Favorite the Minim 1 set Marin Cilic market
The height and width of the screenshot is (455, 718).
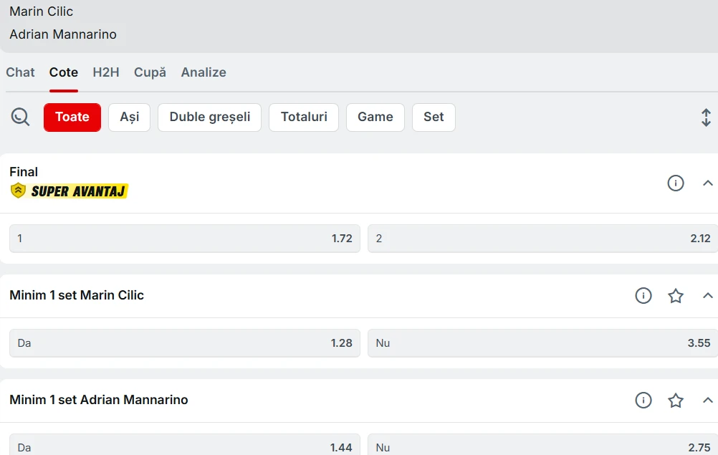(x=676, y=296)
